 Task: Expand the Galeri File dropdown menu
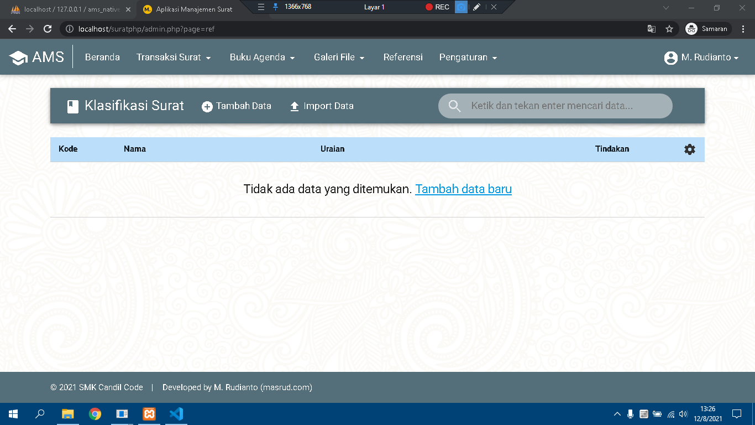(x=339, y=57)
